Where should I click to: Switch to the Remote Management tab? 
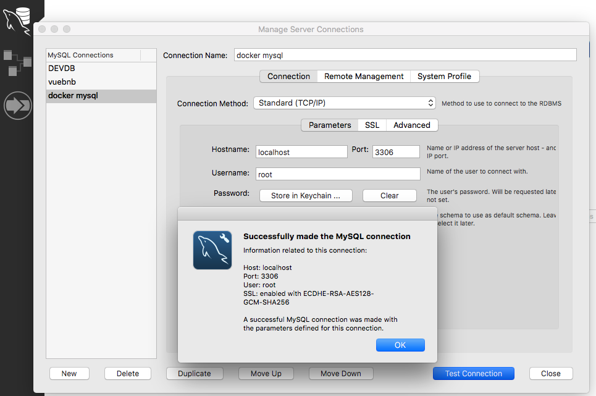pyautogui.click(x=364, y=77)
